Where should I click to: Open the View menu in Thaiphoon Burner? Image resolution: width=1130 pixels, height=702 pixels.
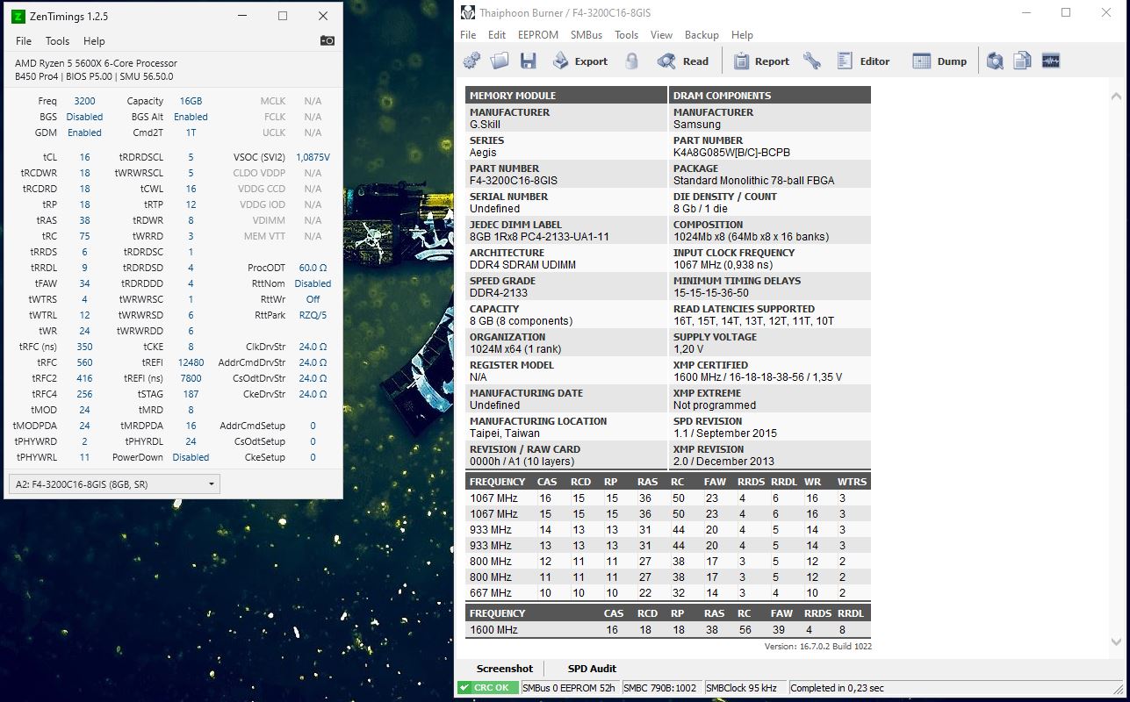pyautogui.click(x=661, y=35)
